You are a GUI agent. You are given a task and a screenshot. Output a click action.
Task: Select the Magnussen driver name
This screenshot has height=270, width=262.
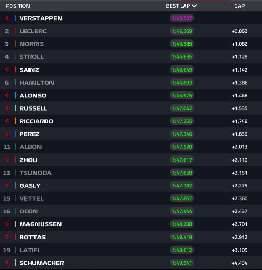point(41,224)
